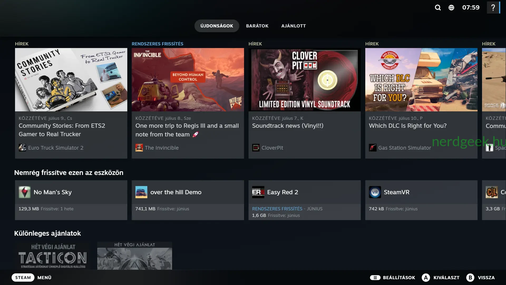Viewport: 506px width, 285px height.
Task: Click the over the hill Demo icon
Action: (141, 192)
